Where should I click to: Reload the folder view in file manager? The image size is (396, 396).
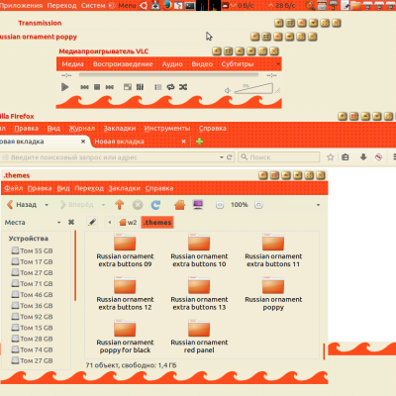coord(155,205)
